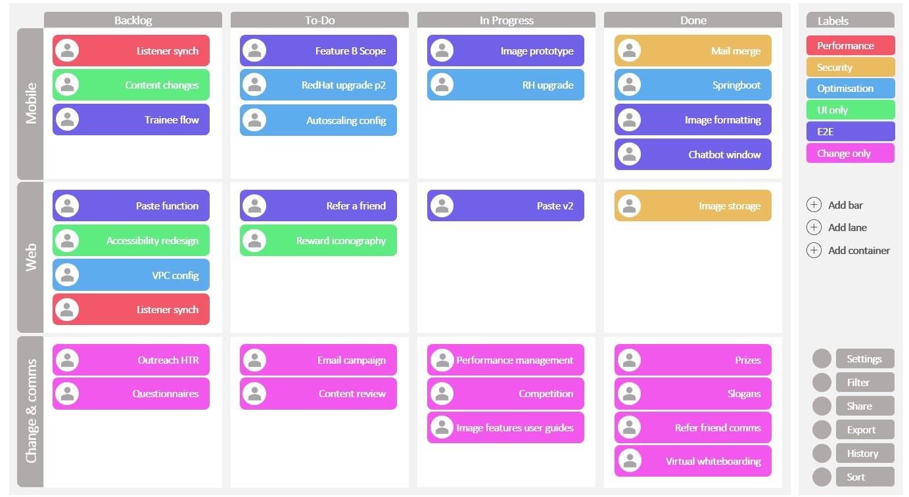Click the avatar icon on Virtual whiteboarding card
This screenshot has height=497, width=909.
(x=629, y=461)
